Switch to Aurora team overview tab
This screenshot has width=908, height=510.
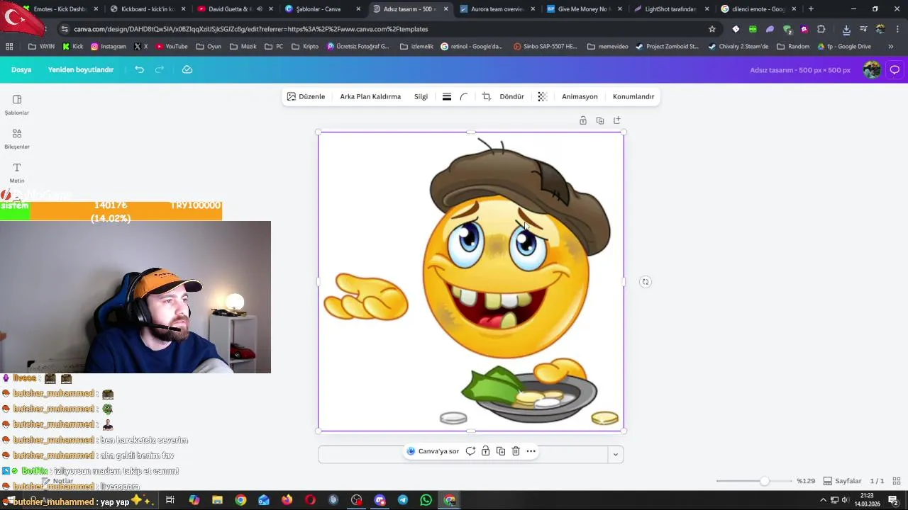tap(497, 9)
